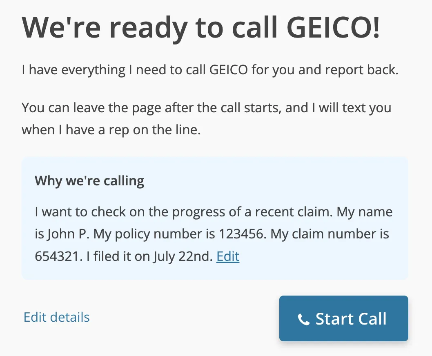Click Edit details to modify call information
432x356 pixels.
(x=56, y=317)
